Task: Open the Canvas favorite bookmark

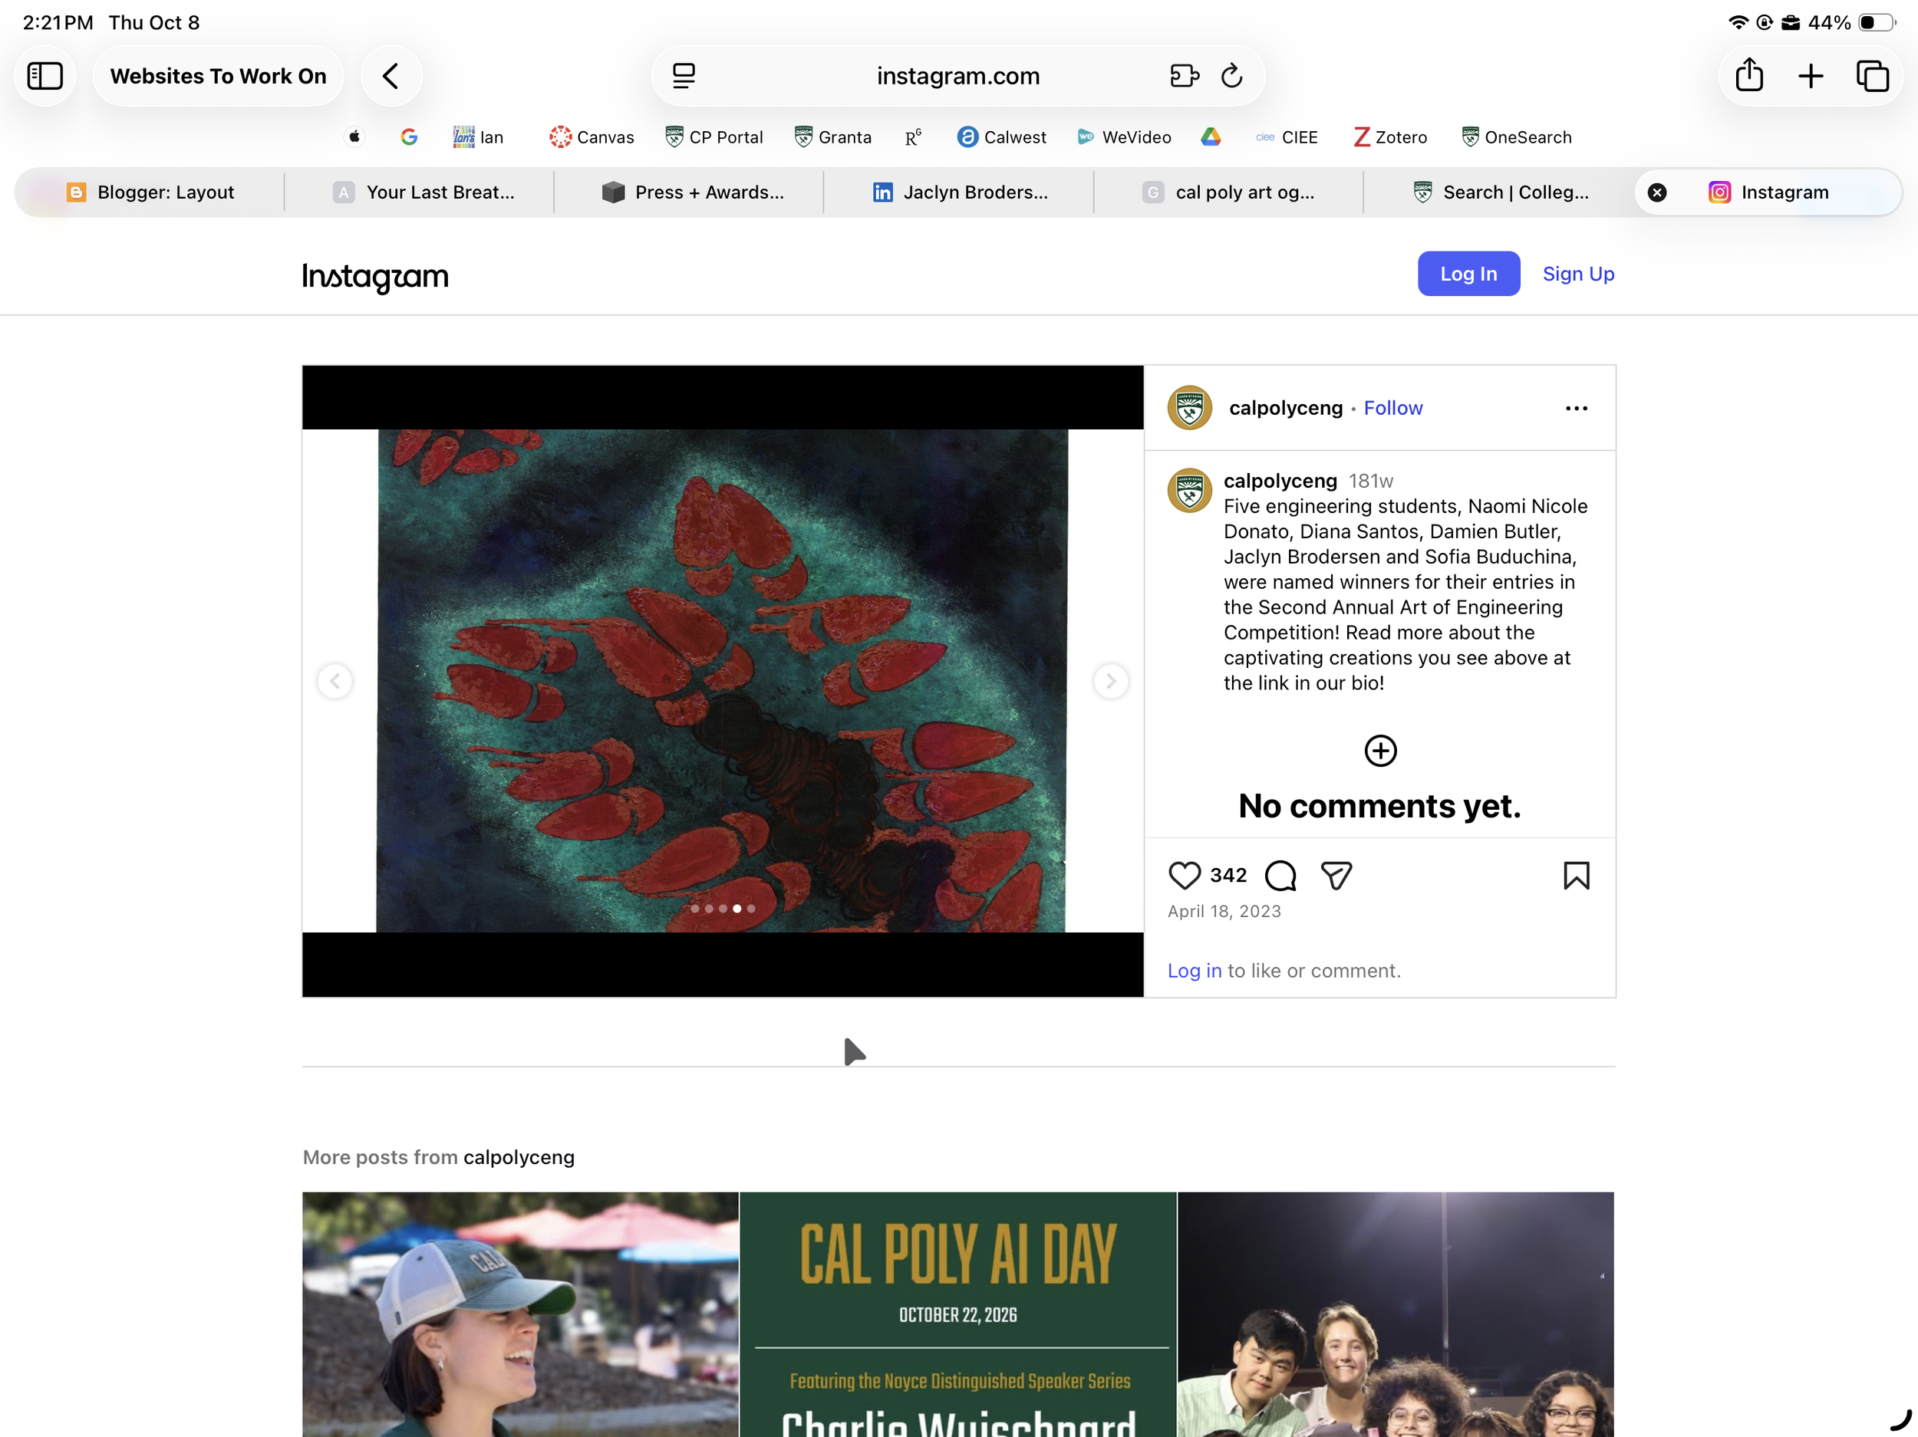Action: (x=592, y=137)
